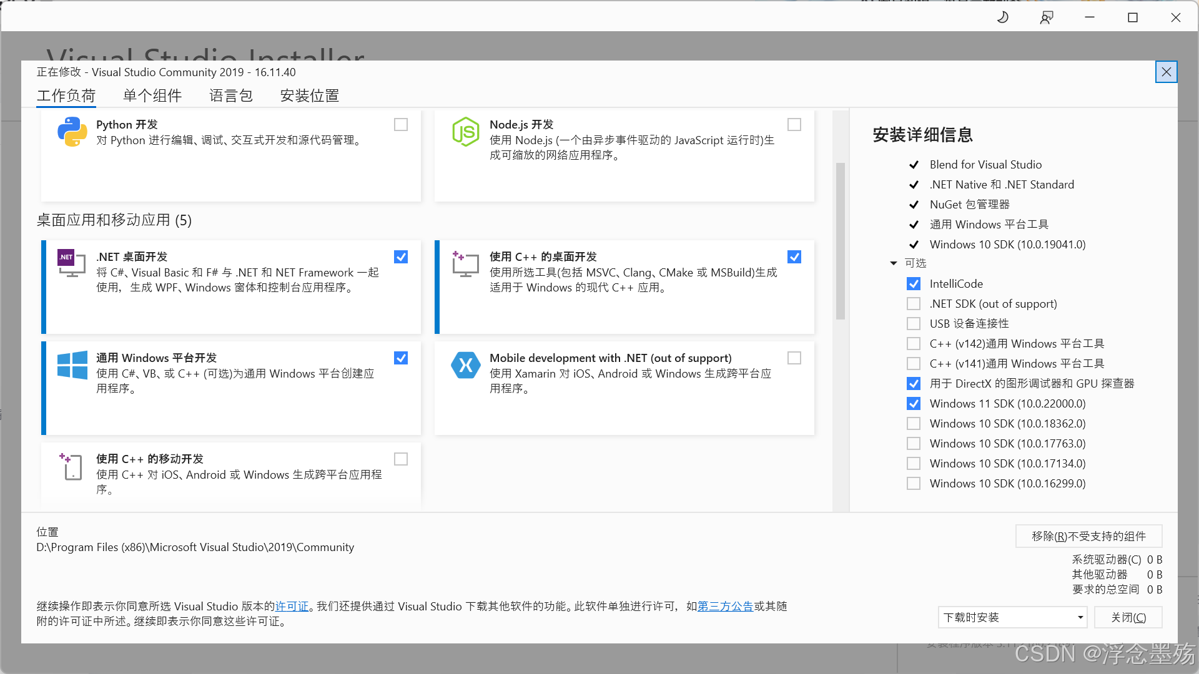Collapse the 可选 section arrow
Viewport: 1199px width, 674px height.
894,263
